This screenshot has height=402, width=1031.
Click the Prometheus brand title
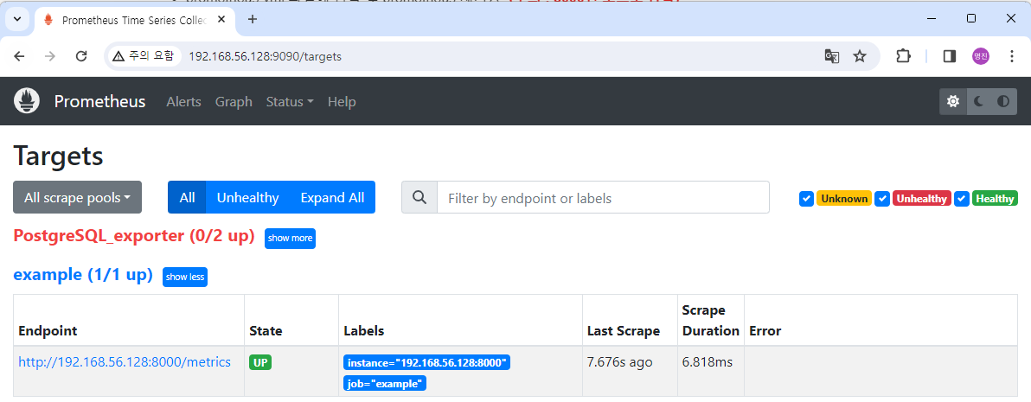[x=100, y=102]
